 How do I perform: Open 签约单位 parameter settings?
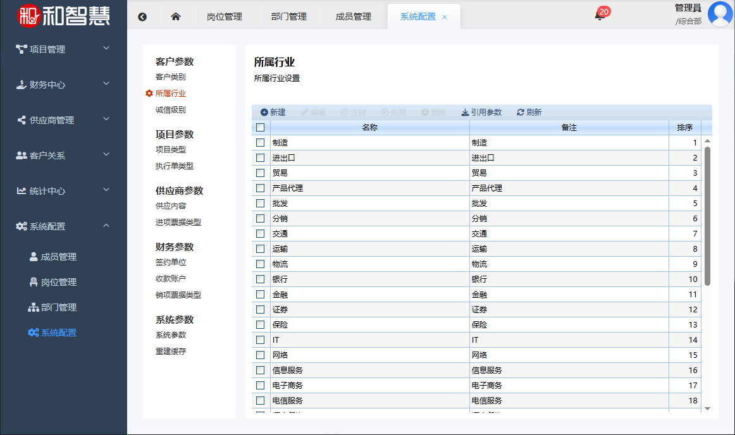(x=171, y=262)
